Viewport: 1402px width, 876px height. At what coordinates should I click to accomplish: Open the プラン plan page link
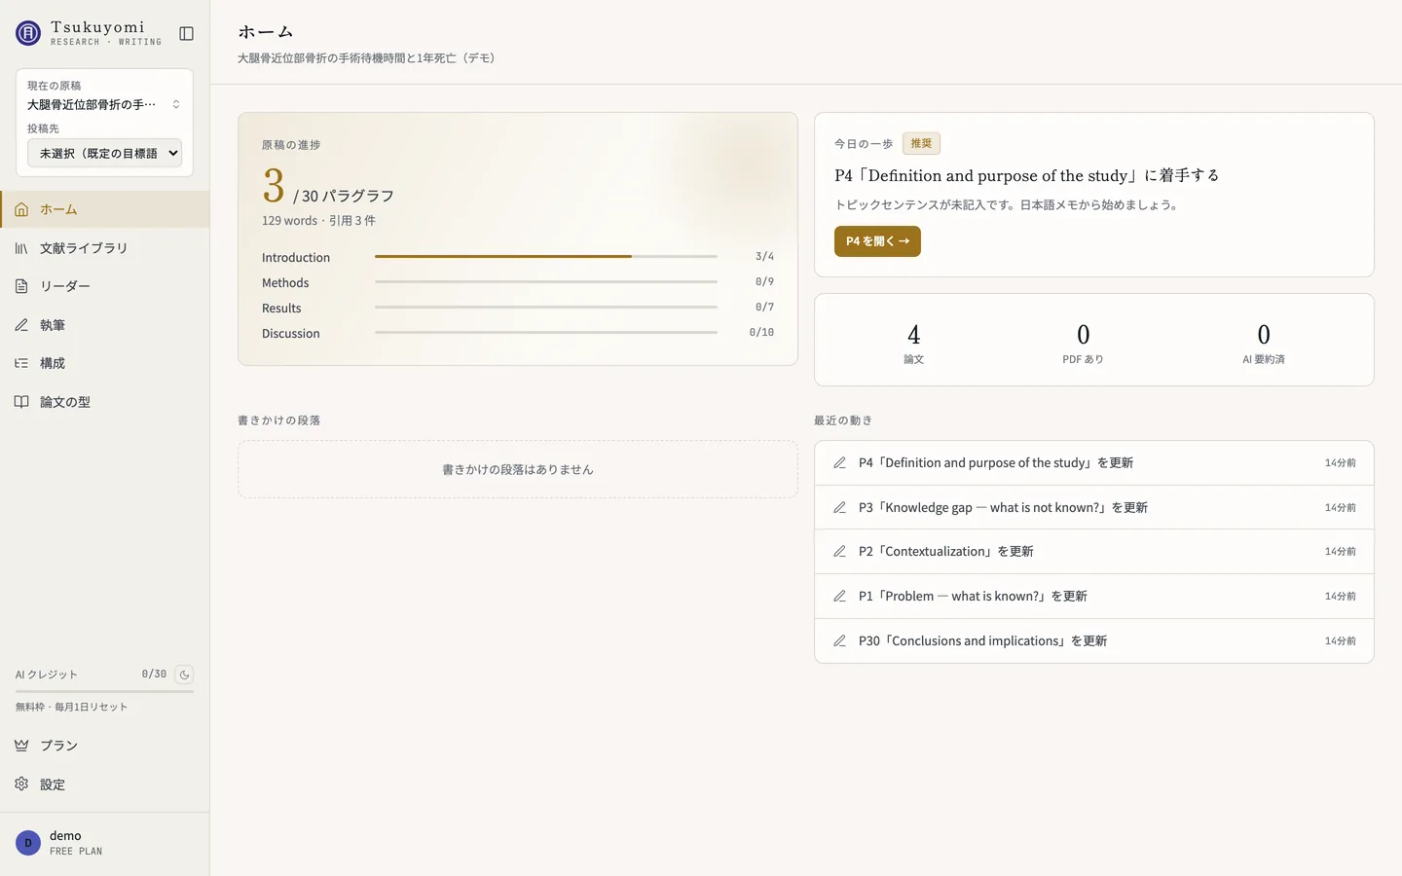coord(104,746)
